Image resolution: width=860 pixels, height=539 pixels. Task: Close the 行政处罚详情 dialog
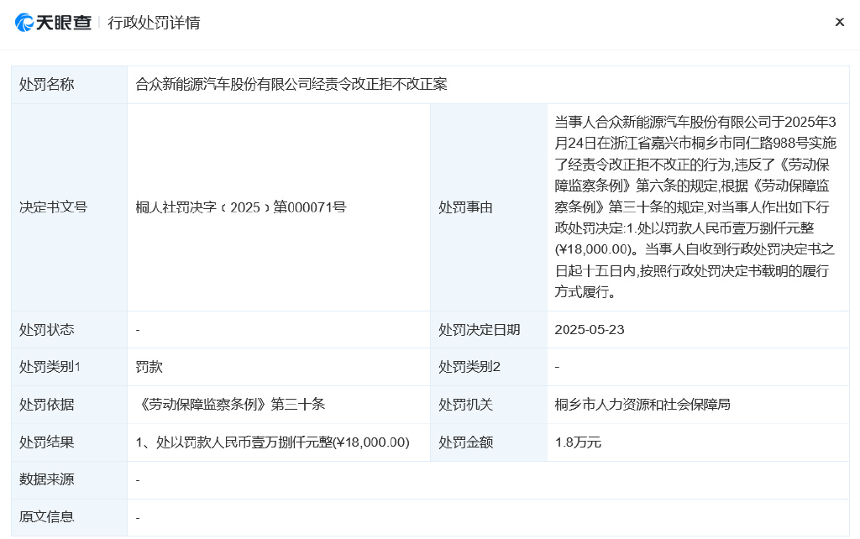839,22
